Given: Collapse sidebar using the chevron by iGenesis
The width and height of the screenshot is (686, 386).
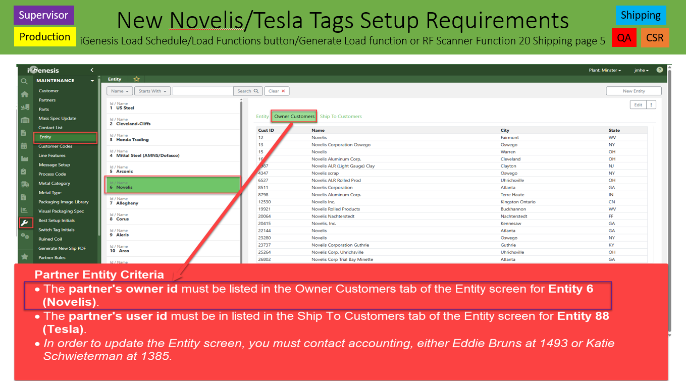Looking at the screenshot, I should click(92, 70).
